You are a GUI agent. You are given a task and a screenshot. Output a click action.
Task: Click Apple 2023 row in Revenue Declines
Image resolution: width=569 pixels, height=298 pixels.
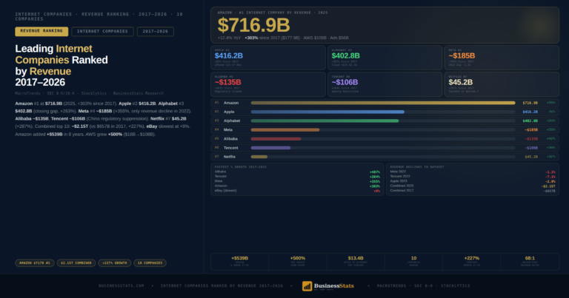pos(473,181)
